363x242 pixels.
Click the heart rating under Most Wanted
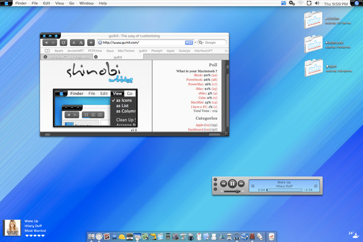(x=35, y=236)
